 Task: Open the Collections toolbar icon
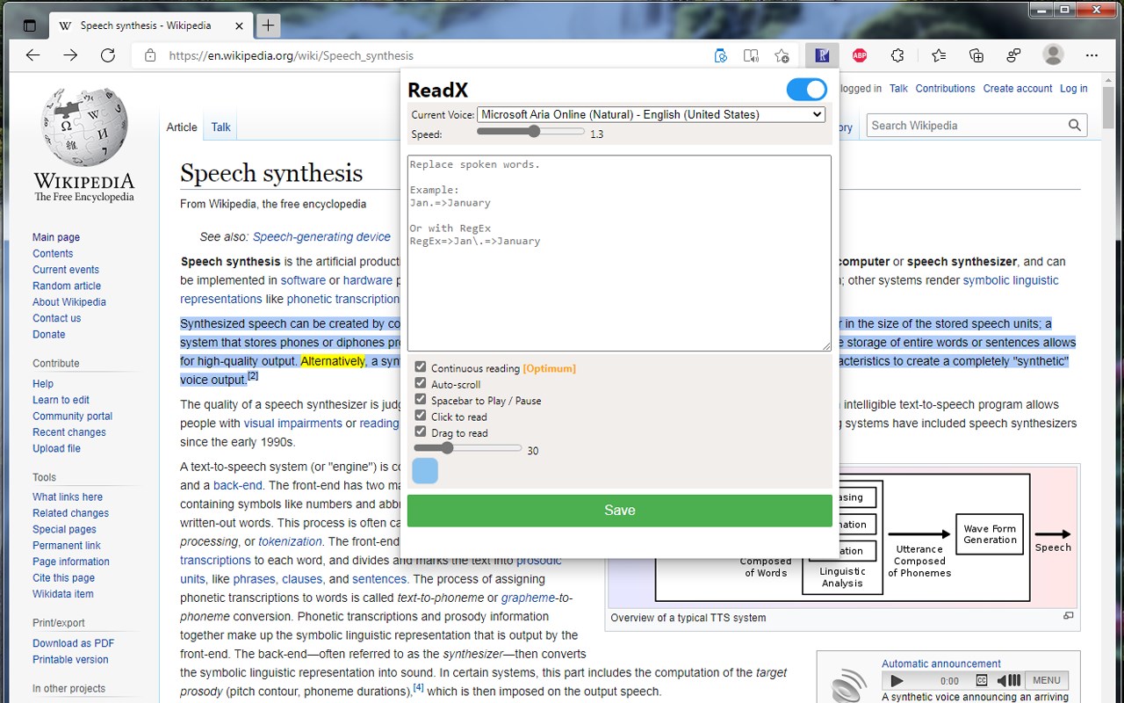click(976, 55)
